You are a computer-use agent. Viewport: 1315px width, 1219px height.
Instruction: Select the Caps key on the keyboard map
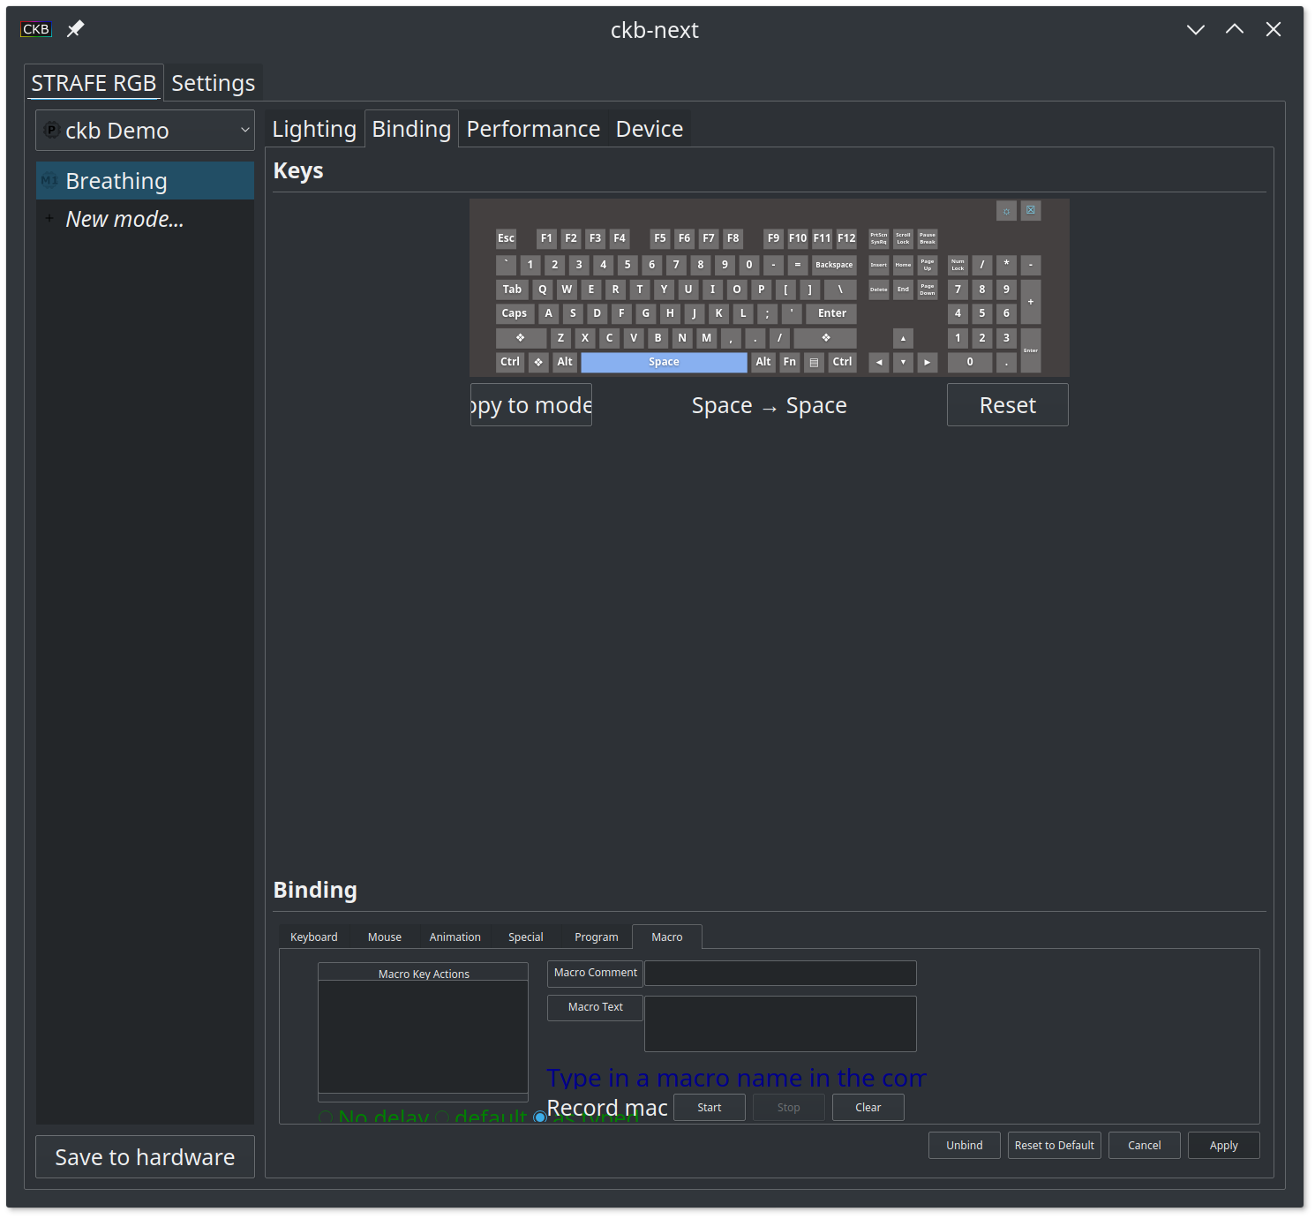514,313
